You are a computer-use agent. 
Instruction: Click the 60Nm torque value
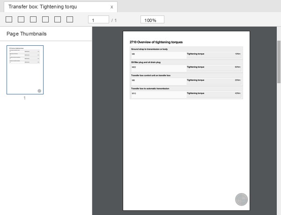click(x=237, y=67)
